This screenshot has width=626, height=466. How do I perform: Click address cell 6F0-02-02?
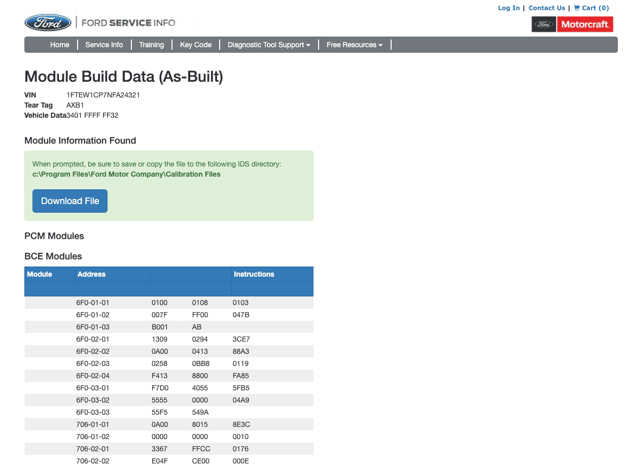click(93, 351)
